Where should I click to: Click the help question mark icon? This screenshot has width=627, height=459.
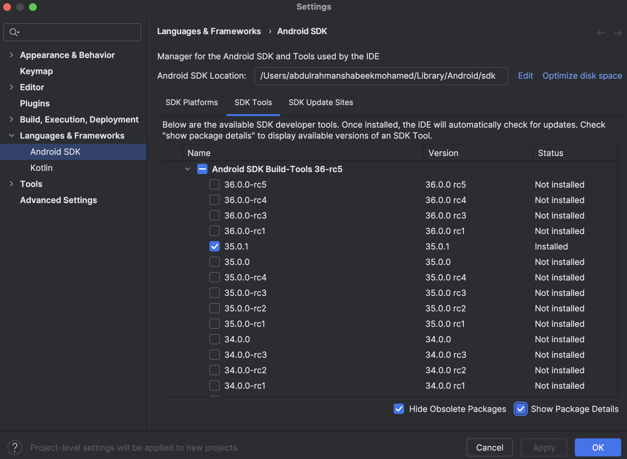(x=15, y=447)
